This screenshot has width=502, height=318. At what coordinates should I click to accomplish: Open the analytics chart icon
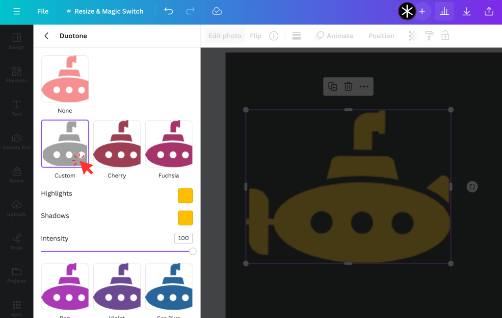(x=445, y=11)
